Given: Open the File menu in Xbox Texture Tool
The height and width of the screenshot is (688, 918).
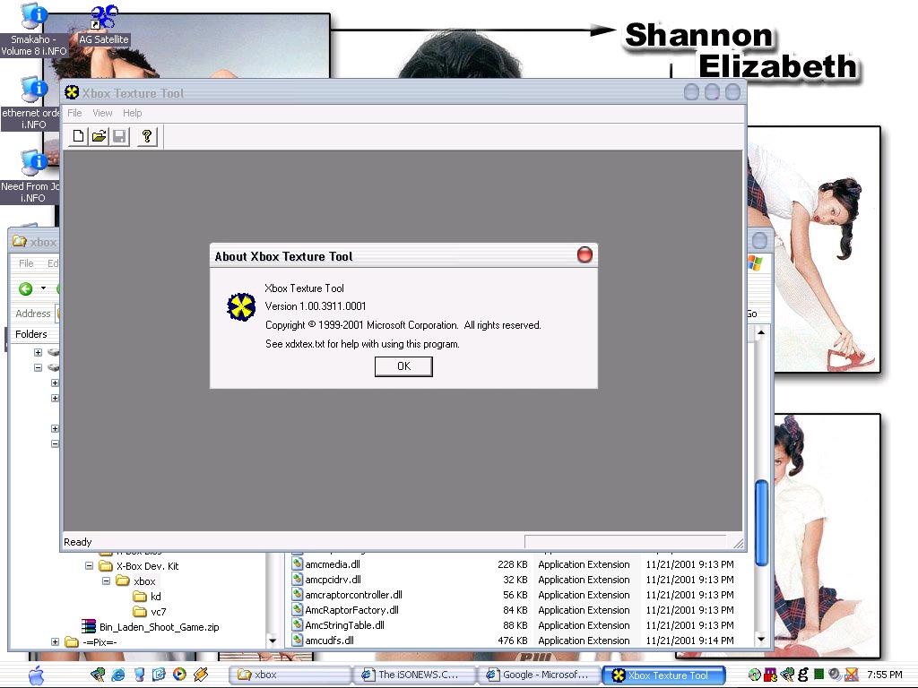Looking at the screenshot, I should point(74,113).
